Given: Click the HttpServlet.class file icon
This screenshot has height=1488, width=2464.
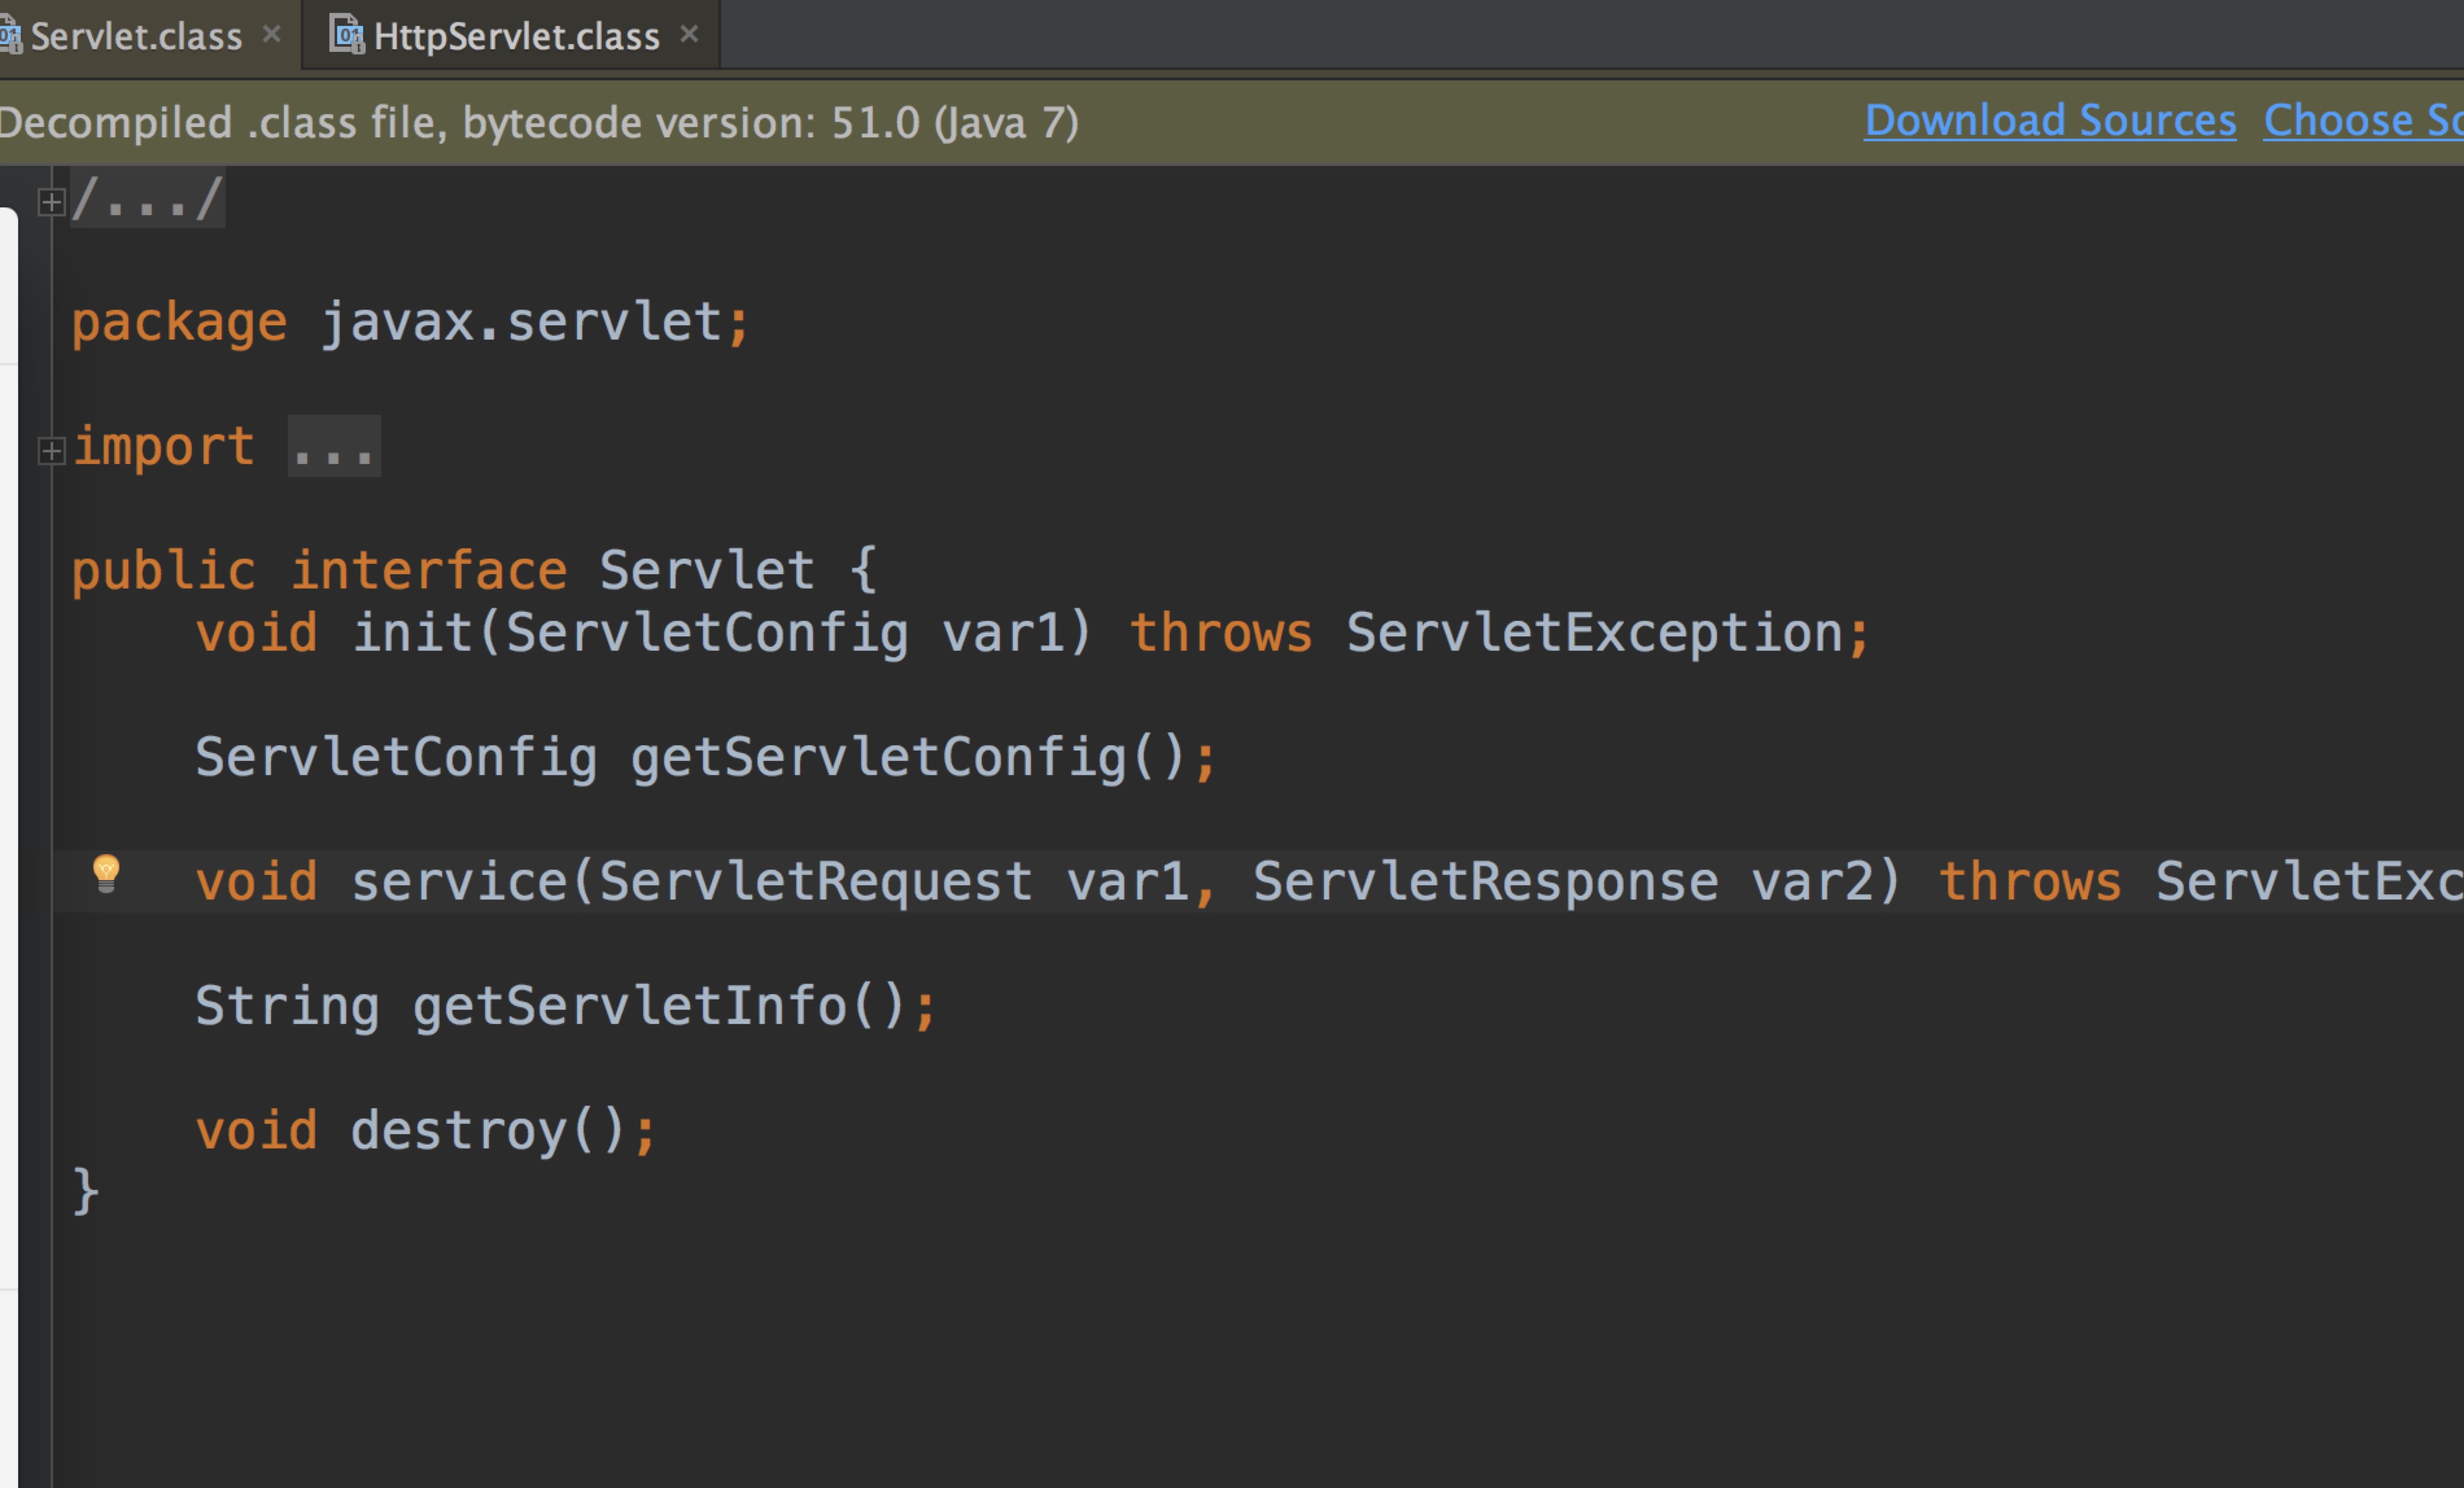Looking at the screenshot, I should [346, 36].
